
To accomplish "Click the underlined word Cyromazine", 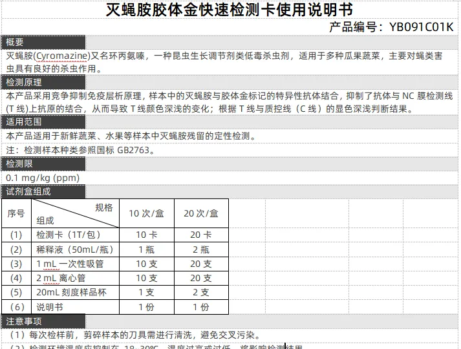I will [63, 56].
